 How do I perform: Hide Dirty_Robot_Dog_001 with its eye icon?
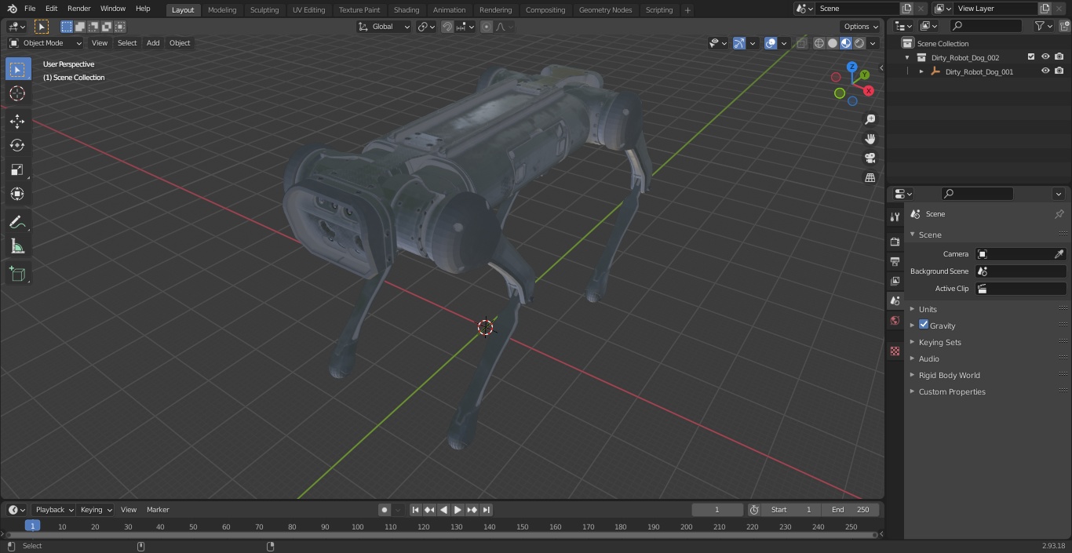(1045, 71)
